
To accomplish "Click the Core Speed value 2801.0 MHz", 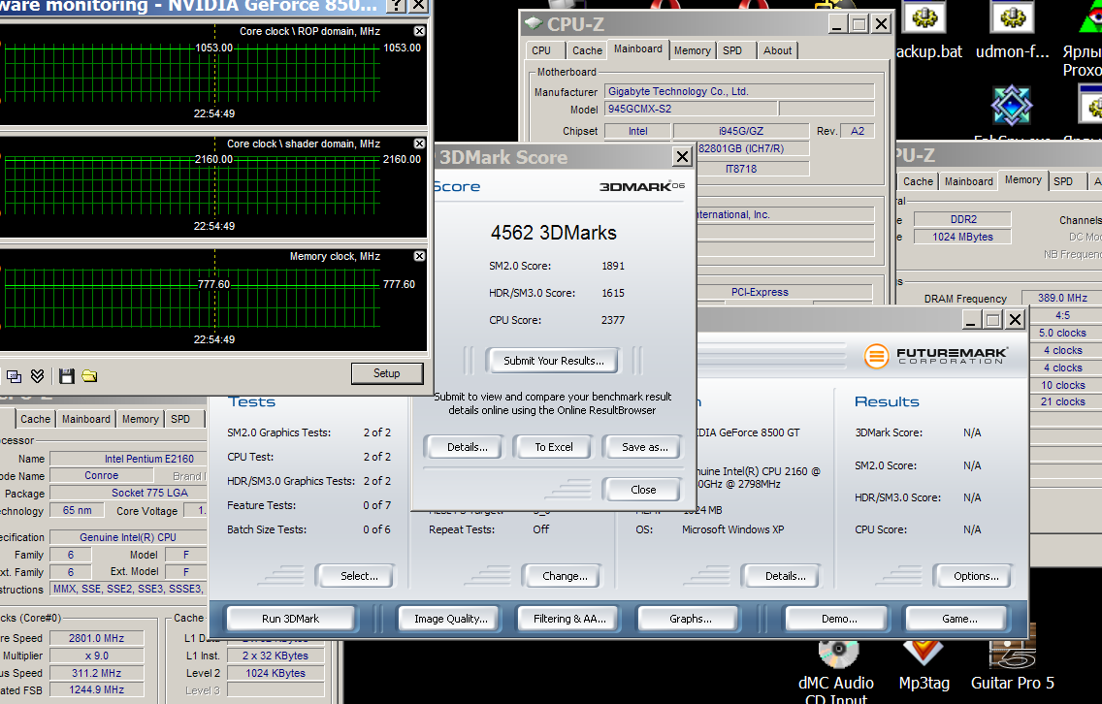I will (96, 638).
